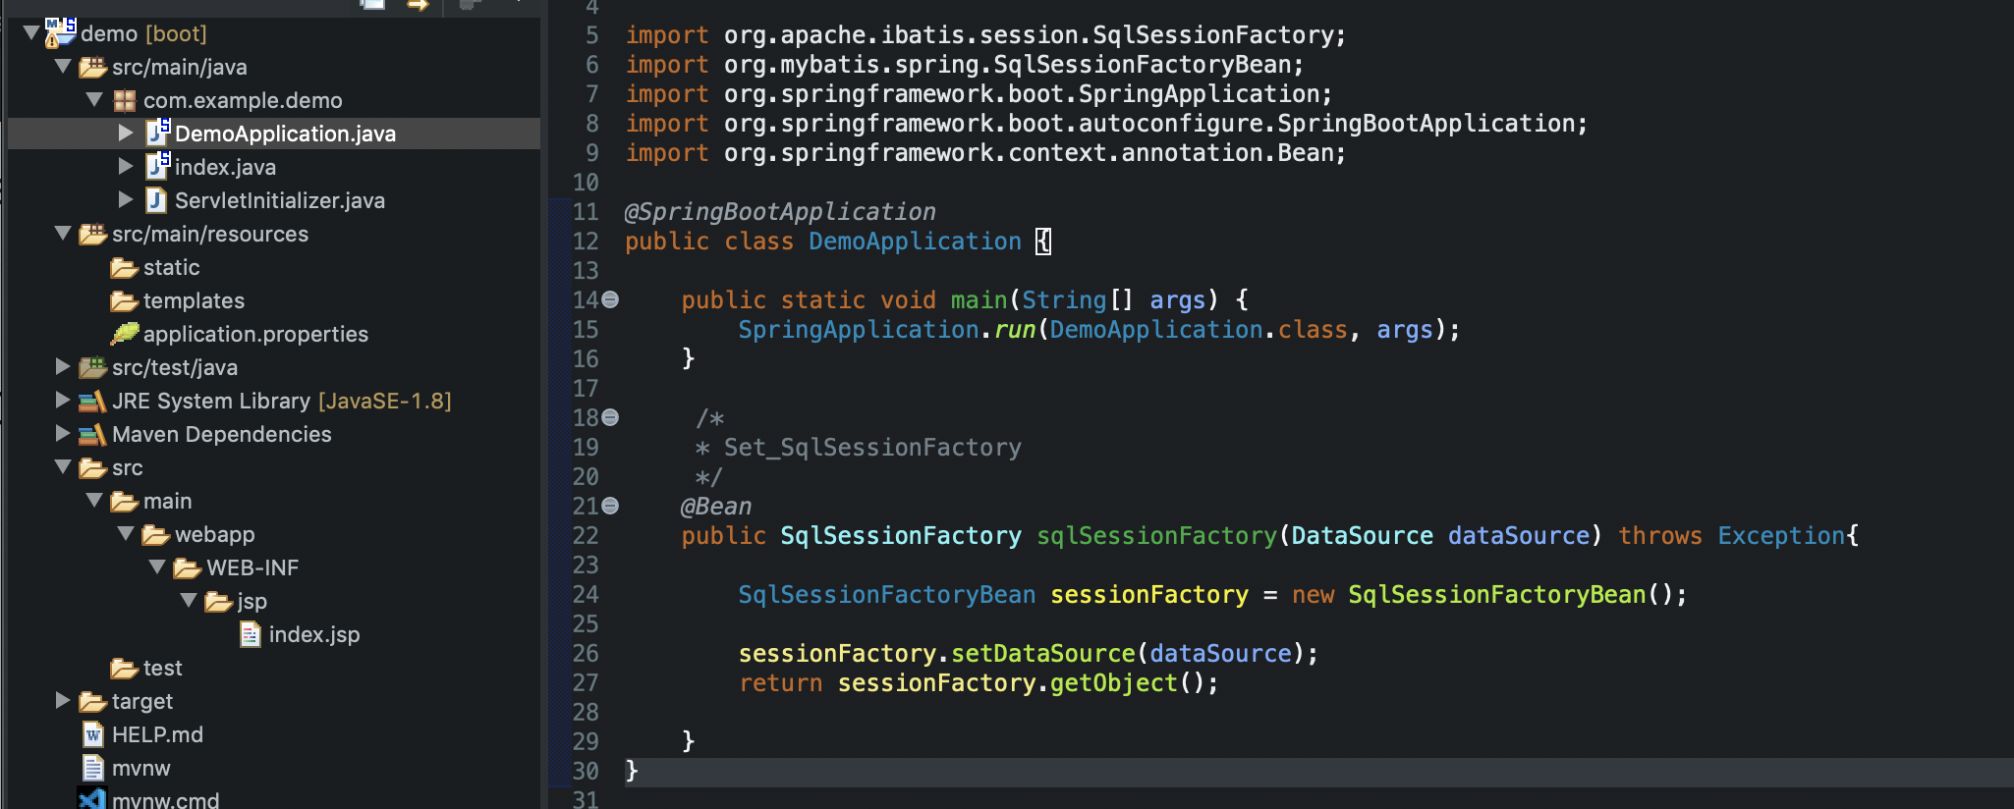Click the DemoApplication.java file icon
2014x809 pixels.
(157, 132)
